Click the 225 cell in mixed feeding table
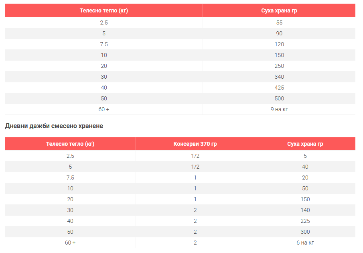This screenshot has width=363, height=253. (x=305, y=221)
